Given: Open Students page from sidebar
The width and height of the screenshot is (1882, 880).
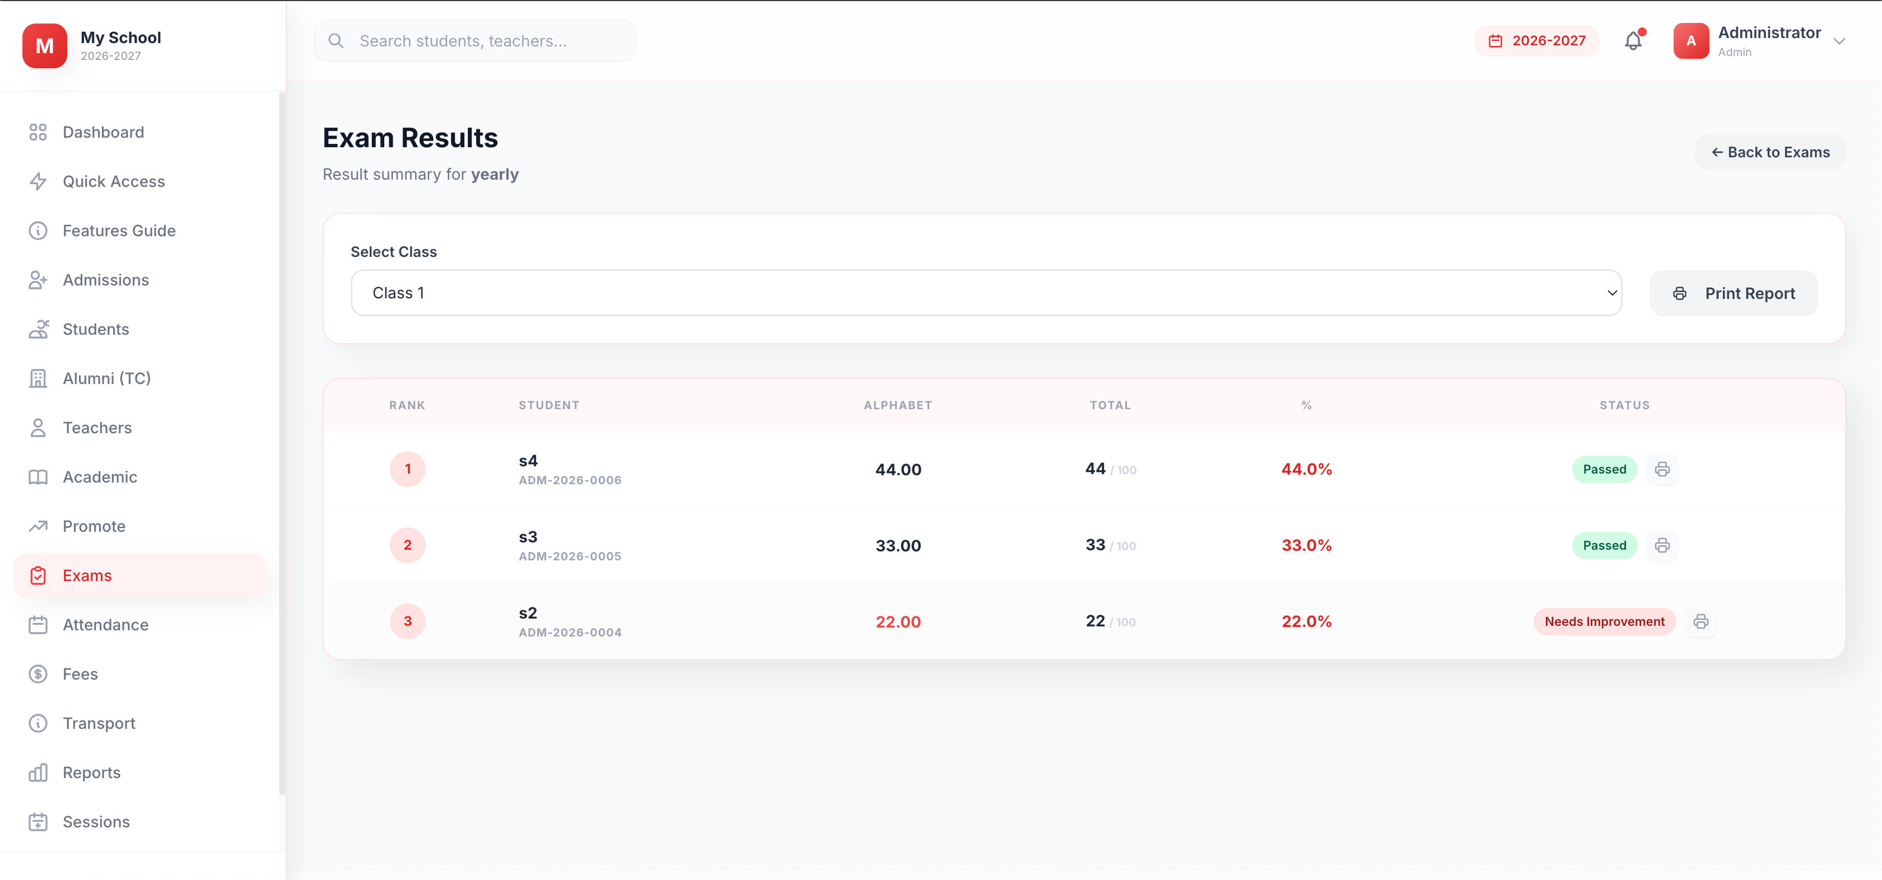Looking at the screenshot, I should tap(96, 329).
